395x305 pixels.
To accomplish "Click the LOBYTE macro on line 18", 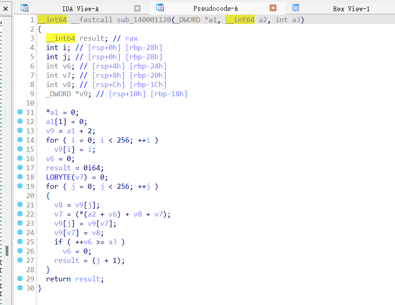I will 58,177.
